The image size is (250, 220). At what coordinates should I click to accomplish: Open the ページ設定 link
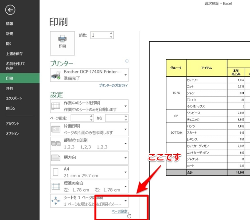[x=120, y=211]
